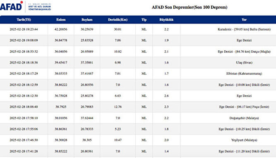276x158 pixels.
Task: Sort by Derinlik(Km) column header
Action: click(118, 20)
